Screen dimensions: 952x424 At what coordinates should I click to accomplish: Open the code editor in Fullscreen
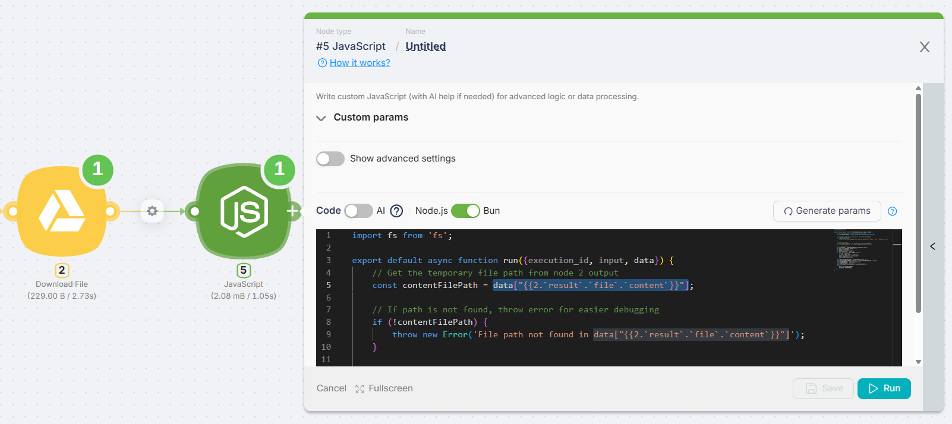coord(384,388)
